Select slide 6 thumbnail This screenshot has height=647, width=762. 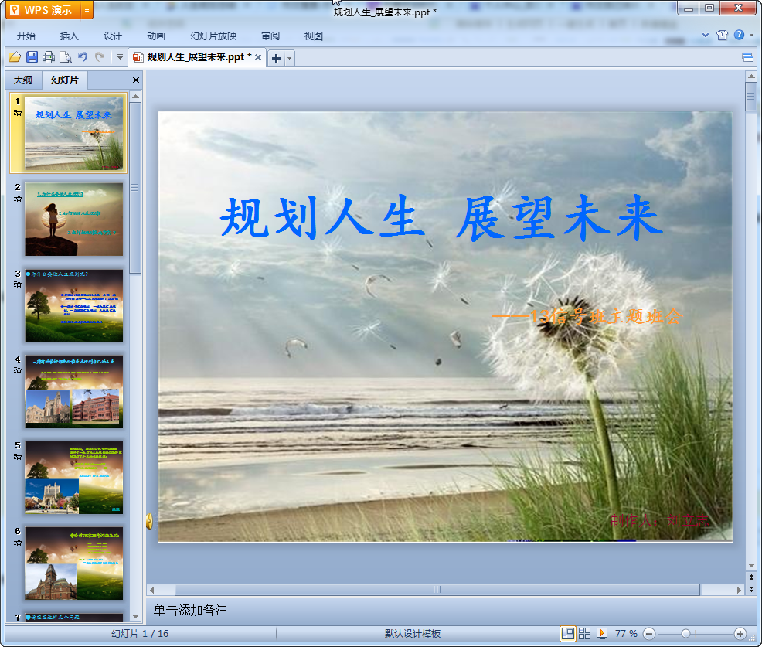(74, 564)
